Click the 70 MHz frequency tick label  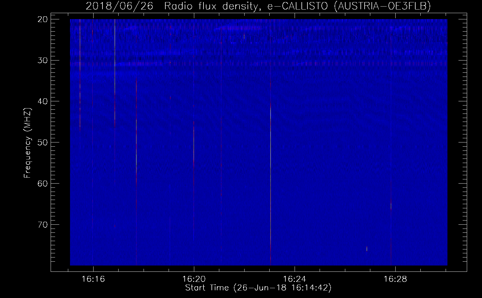43,224
